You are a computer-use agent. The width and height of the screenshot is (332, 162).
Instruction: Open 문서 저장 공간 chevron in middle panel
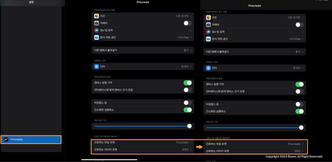[x=191, y=38]
